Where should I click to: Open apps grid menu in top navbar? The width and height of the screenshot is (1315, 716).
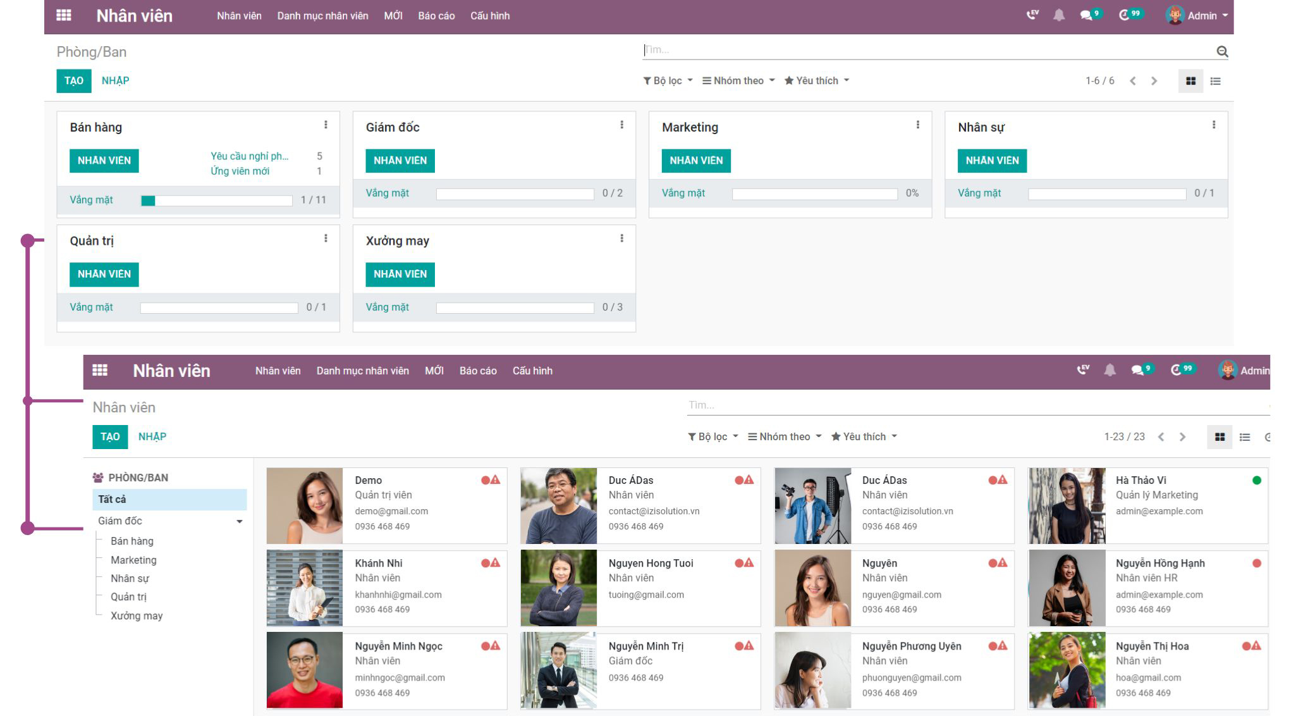pyautogui.click(x=64, y=15)
